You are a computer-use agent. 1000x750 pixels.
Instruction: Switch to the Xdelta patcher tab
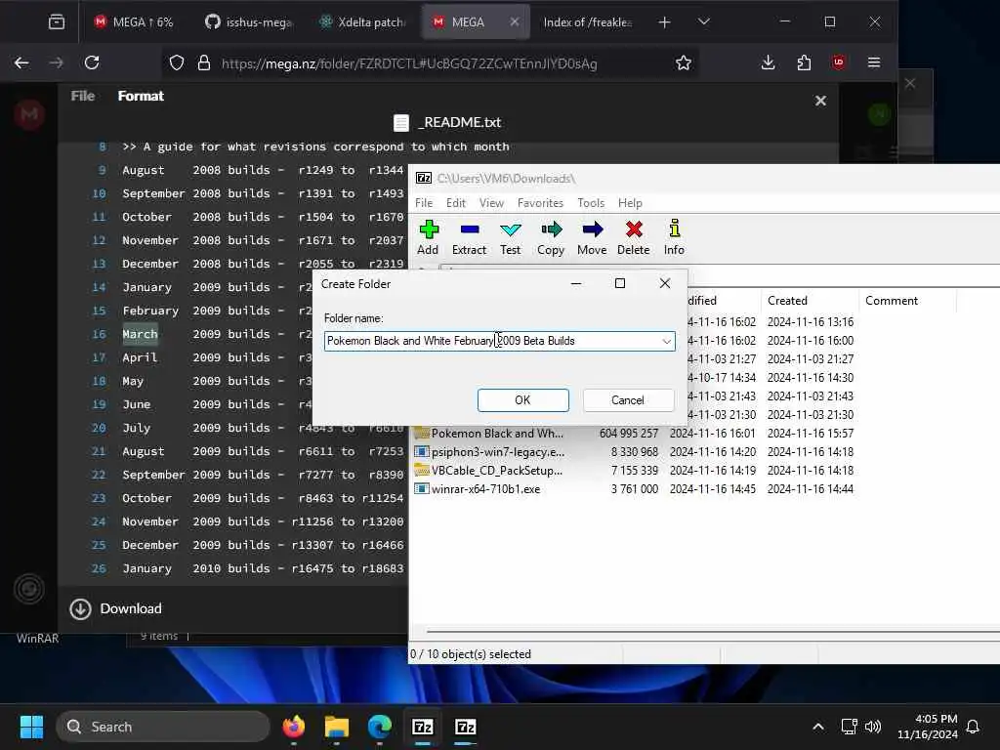click(x=362, y=22)
